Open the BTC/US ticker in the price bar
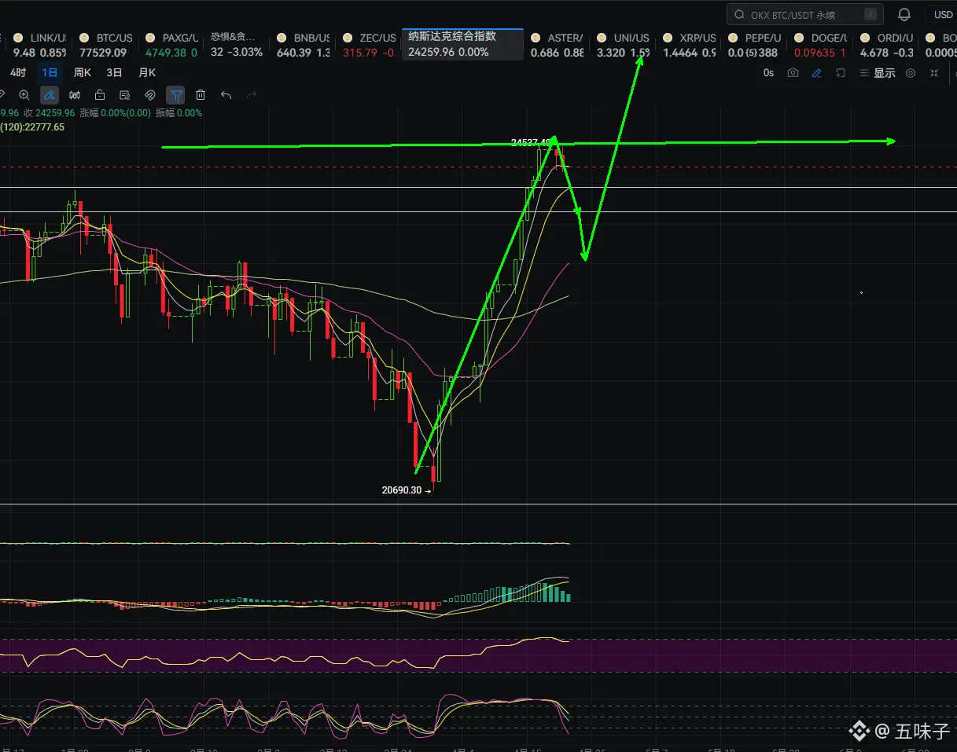This screenshot has height=752, width=957. pyautogui.click(x=105, y=45)
